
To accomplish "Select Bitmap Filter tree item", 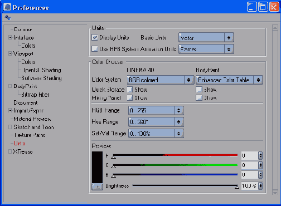I will [x=35, y=95].
